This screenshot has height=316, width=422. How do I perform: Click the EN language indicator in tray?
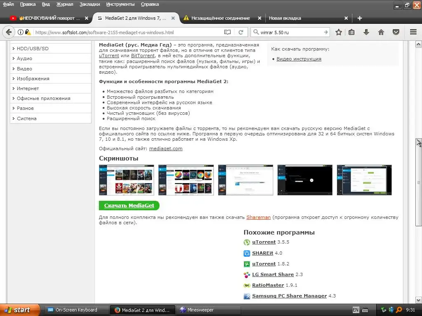pos(356,310)
